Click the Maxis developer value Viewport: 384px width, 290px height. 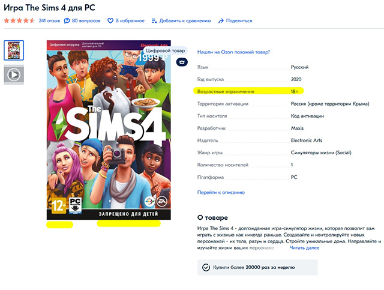click(x=297, y=128)
